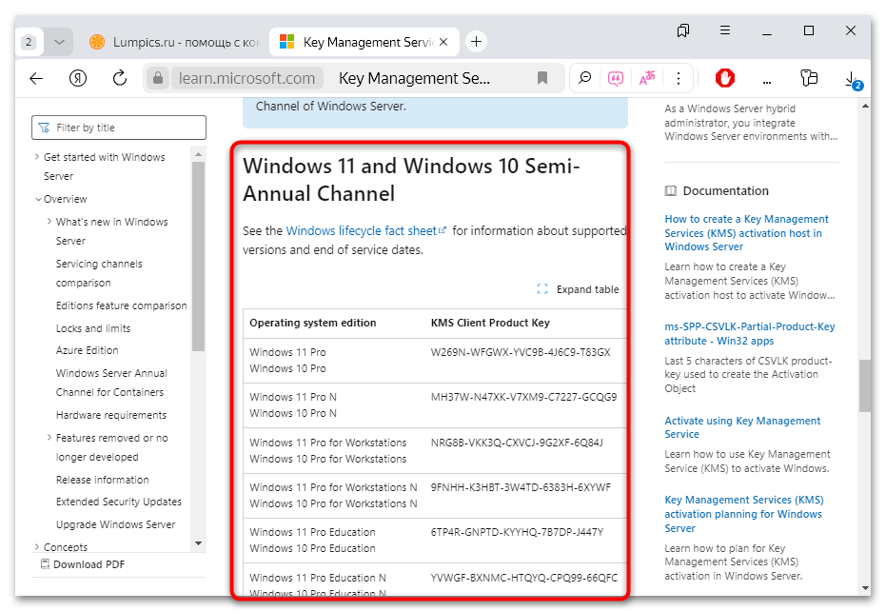Screen dimensions: 886x611
Task: Expand Get started with Windows Server
Action: (37, 157)
